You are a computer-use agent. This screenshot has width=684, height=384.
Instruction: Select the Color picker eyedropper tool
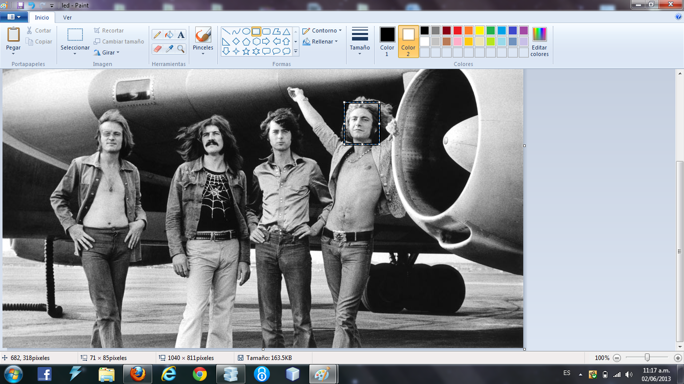[x=169, y=48]
